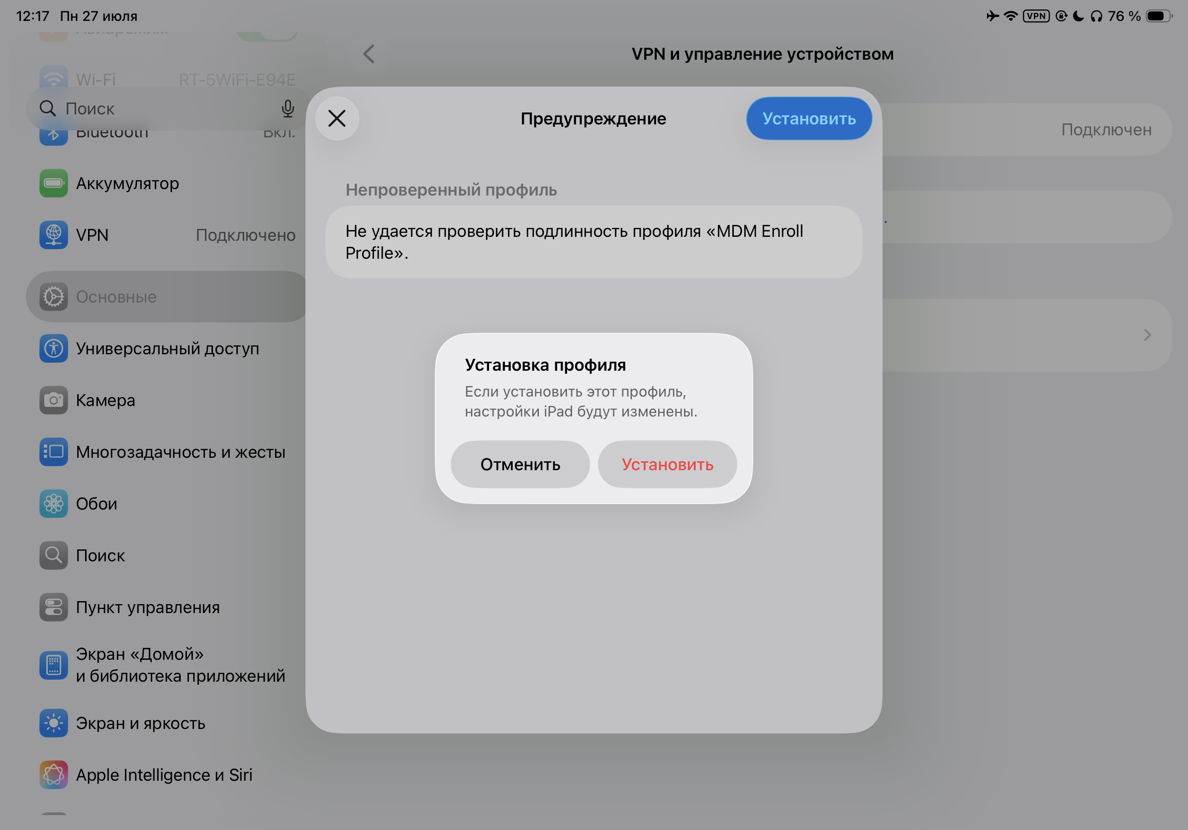Close the Предупреждение sheet with X
Screen dimensions: 1188x830
tap(337, 118)
